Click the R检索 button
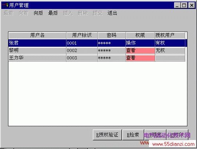The width and height of the screenshot is (197, 149). [x=133, y=135]
